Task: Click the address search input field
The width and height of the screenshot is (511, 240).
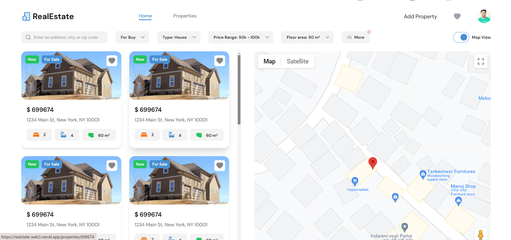Action: 64,37
